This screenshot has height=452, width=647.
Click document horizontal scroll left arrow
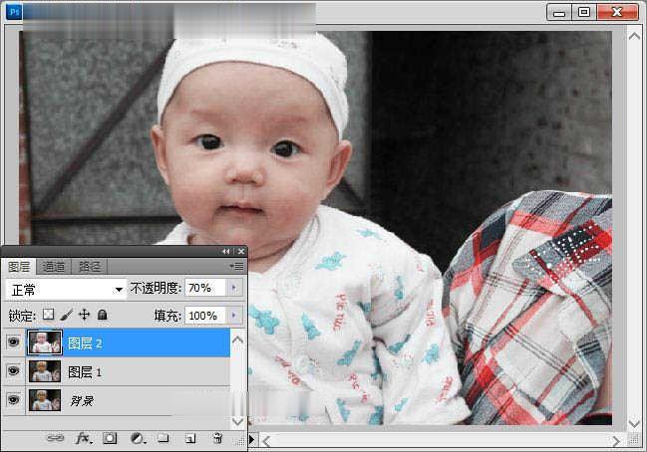pos(266,442)
